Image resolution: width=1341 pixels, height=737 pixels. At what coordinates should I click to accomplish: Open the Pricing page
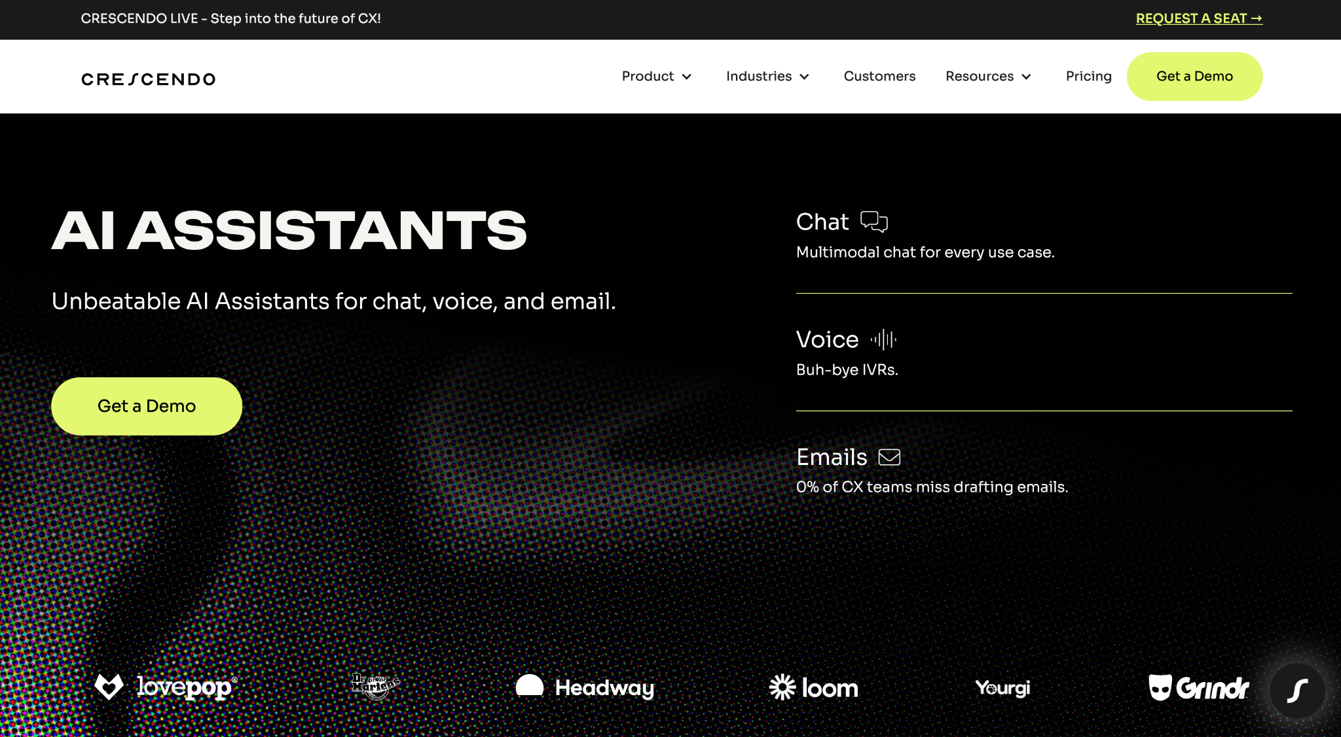[x=1088, y=77]
